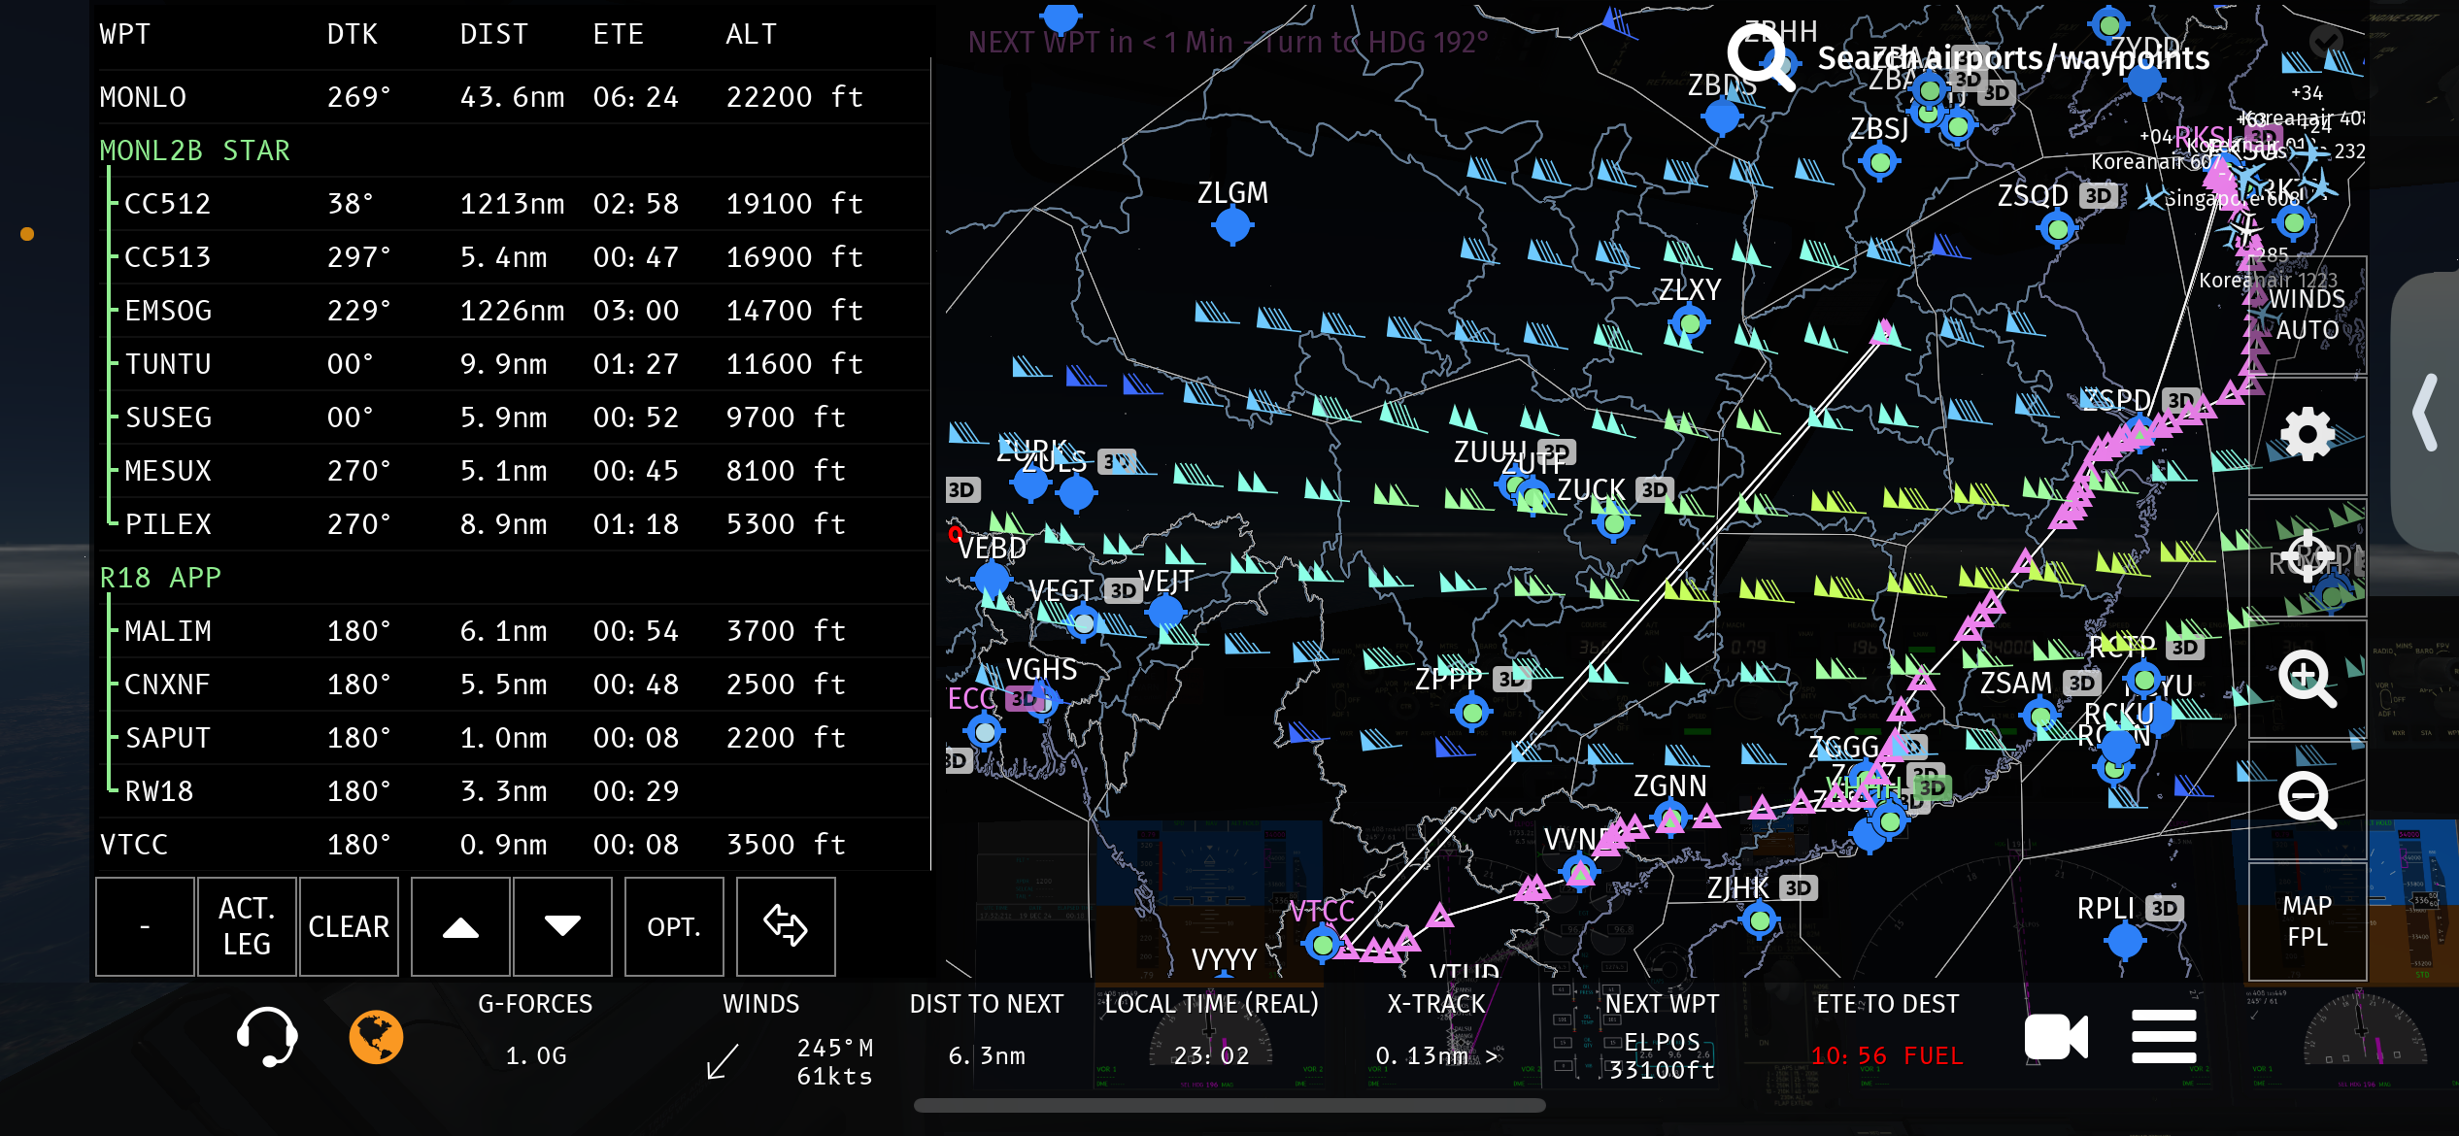Click the orange globe icon

pos(376,1037)
